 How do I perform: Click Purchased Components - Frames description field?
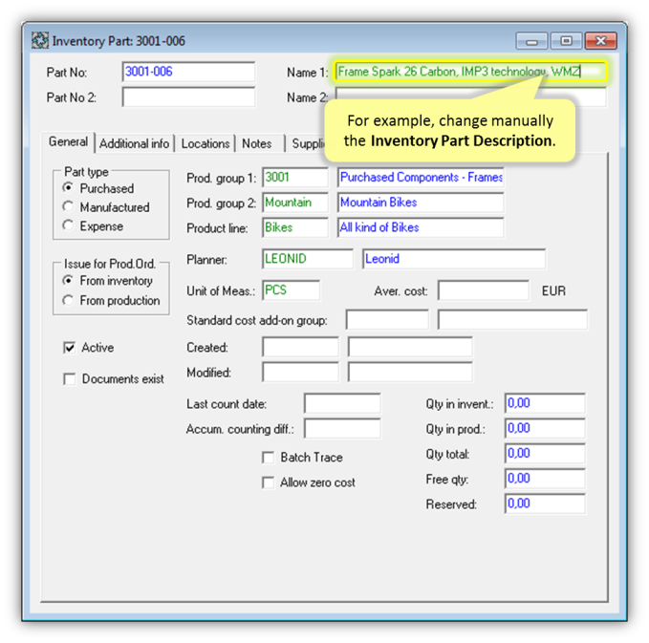click(421, 178)
